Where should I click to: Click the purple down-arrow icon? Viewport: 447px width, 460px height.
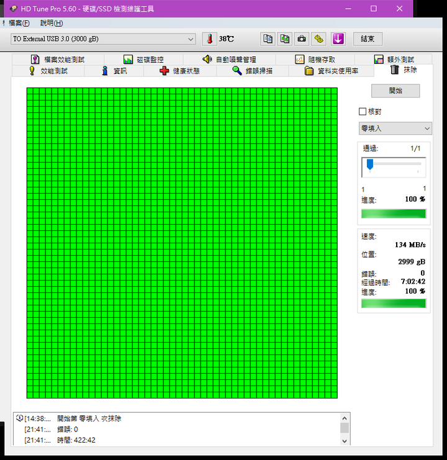pos(338,39)
